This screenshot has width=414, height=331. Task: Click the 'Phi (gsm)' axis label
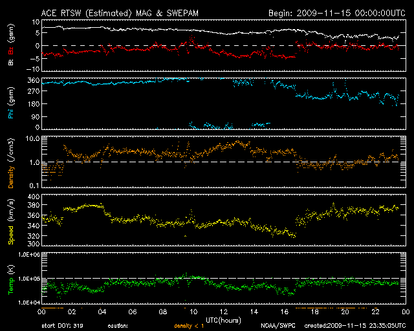(11, 103)
